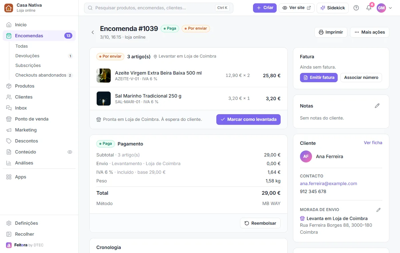Click Ana Ferreira customer name
The width and height of the screenshot is (400, 253).
pos(329,156)
